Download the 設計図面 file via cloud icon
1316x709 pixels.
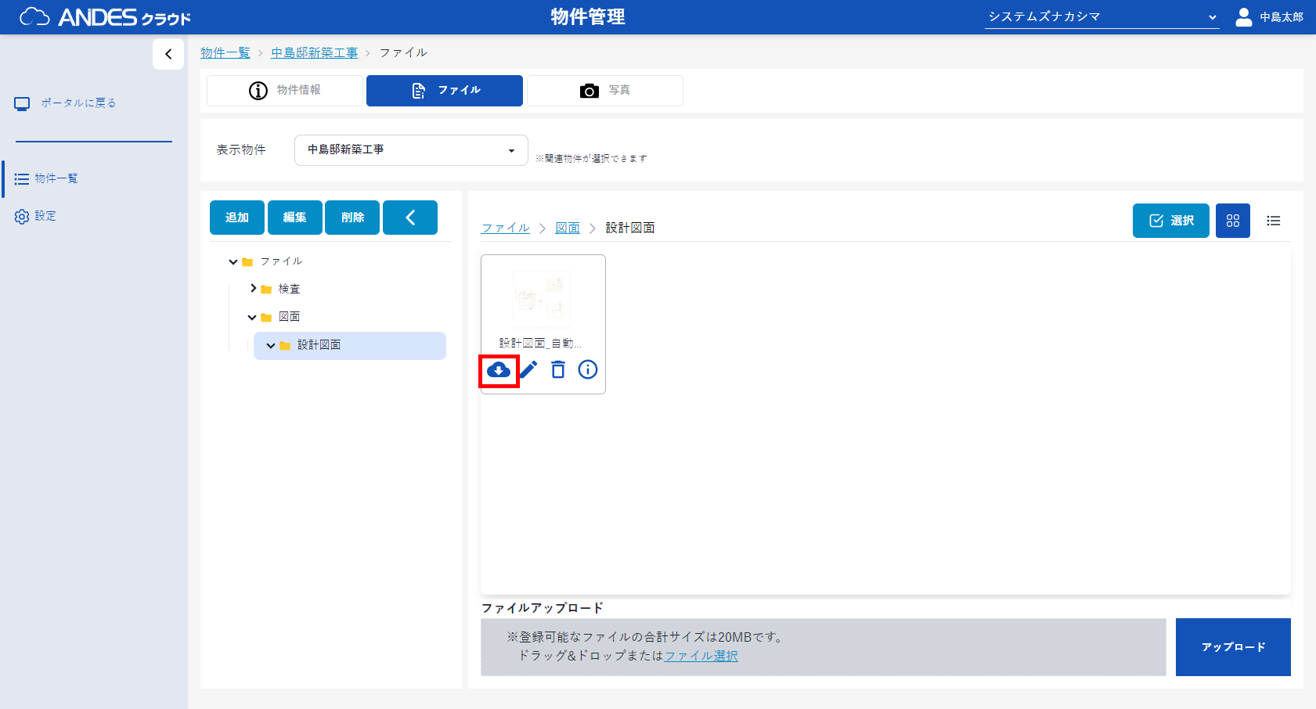[x=499, y=370]
